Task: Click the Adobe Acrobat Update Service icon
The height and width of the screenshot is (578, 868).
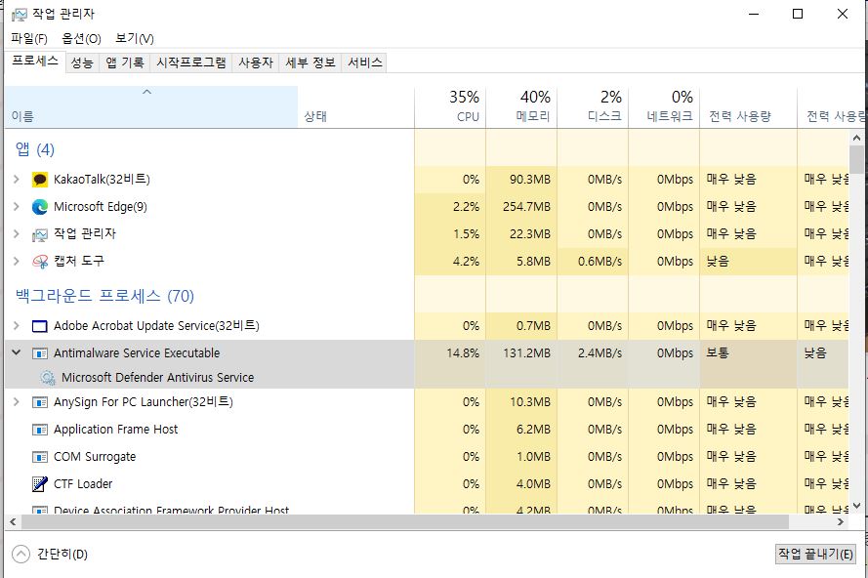Action: point(40,326)
